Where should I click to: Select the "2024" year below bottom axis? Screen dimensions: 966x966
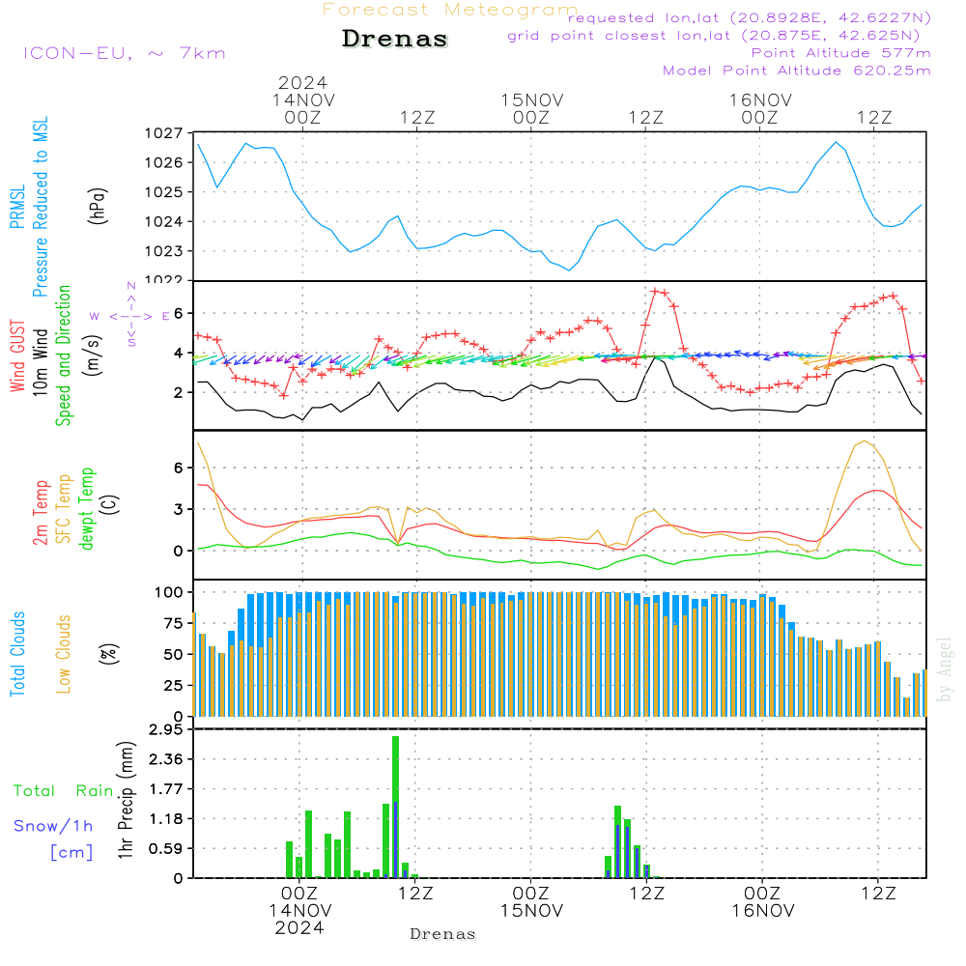pyautogui.click(x=299, y=928)
